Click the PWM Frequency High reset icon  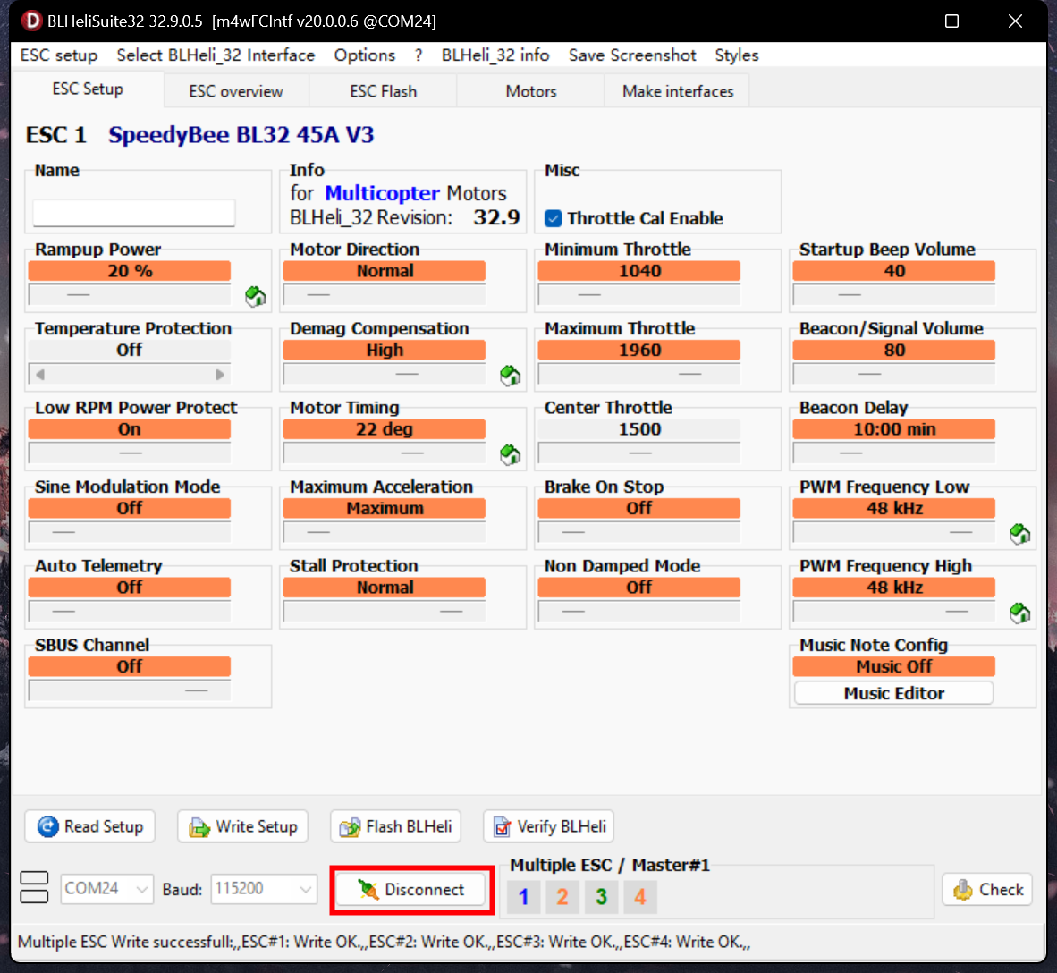coord(1020,613)
